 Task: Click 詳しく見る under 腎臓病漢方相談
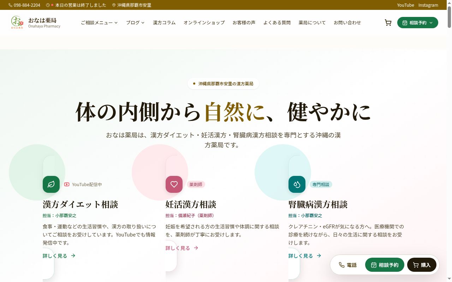(305, 256)
